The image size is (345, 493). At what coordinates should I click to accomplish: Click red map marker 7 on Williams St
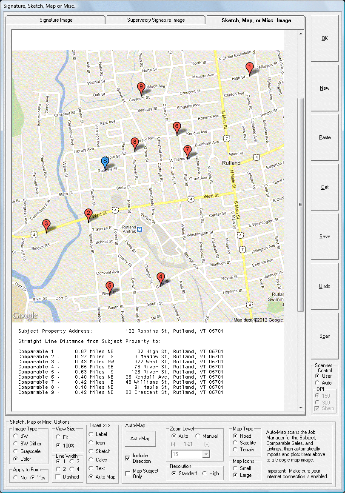(x=188, y=151)
